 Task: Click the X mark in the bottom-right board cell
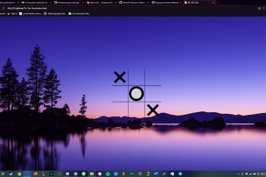point(153,110)
